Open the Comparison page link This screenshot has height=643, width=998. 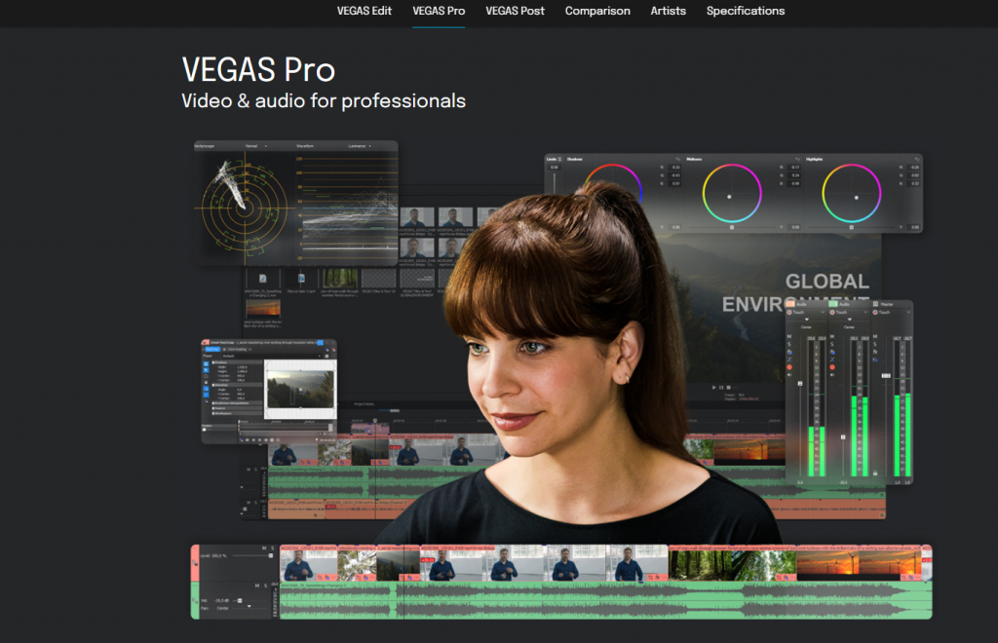tap(597, 11)
